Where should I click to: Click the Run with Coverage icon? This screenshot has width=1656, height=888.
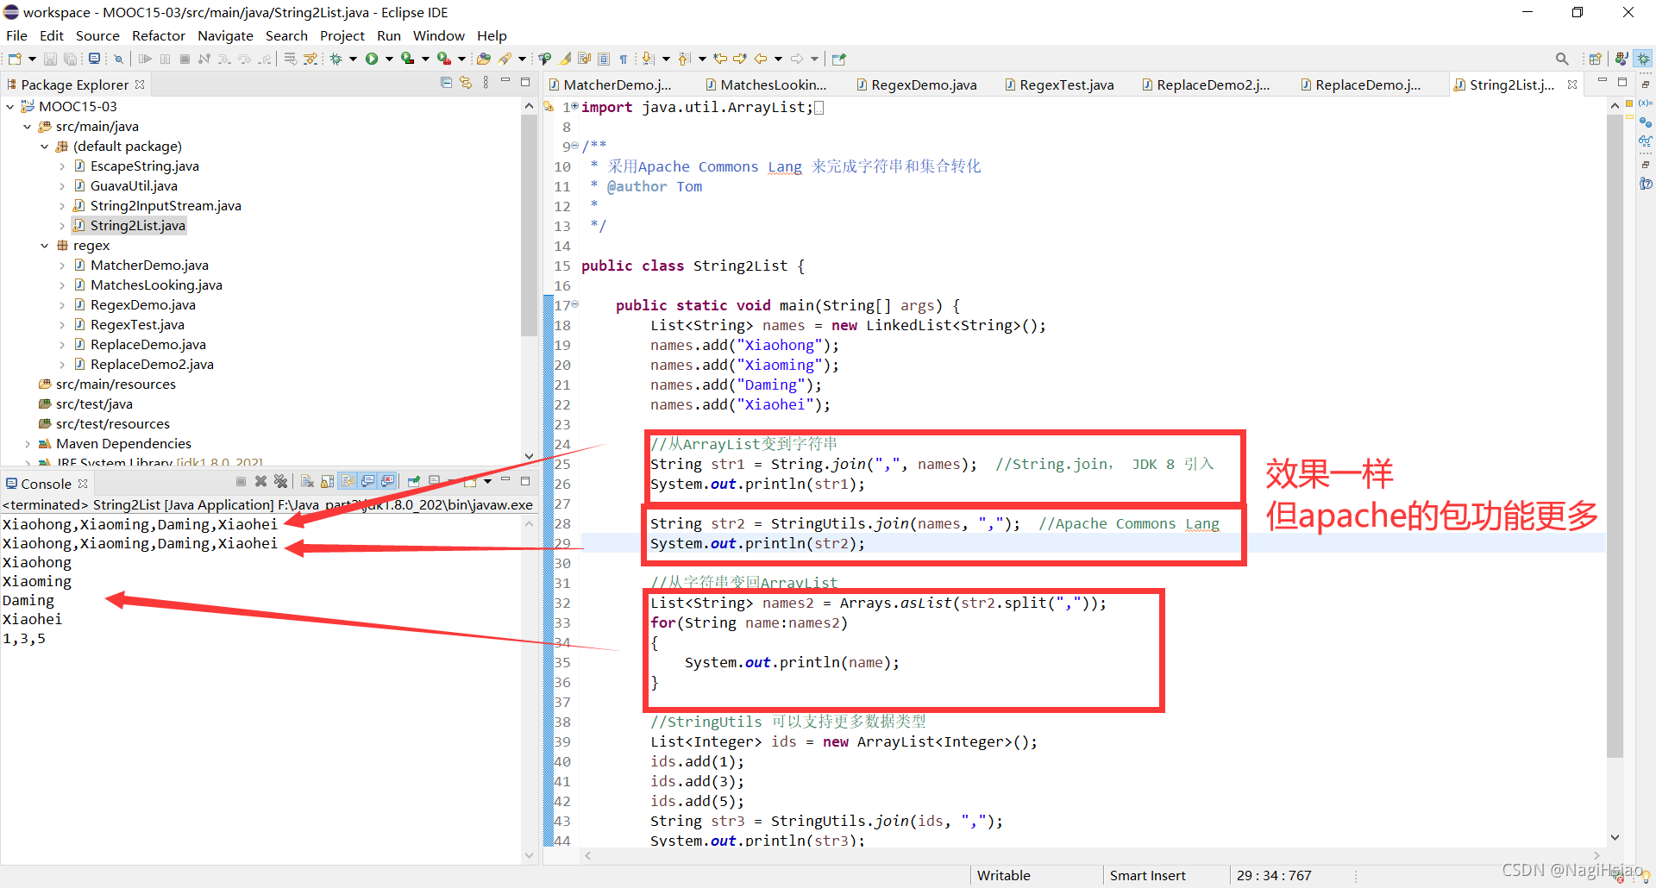(408, 59)
